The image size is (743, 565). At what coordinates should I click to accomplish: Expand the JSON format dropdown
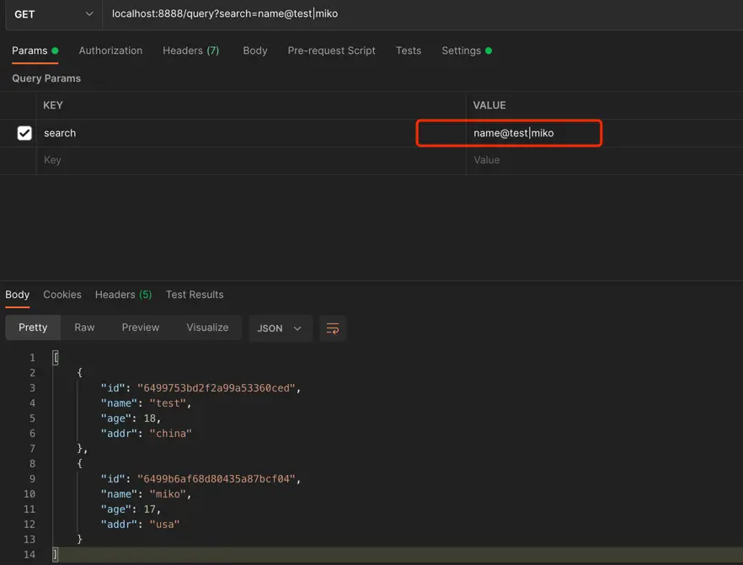pos(280,328)
